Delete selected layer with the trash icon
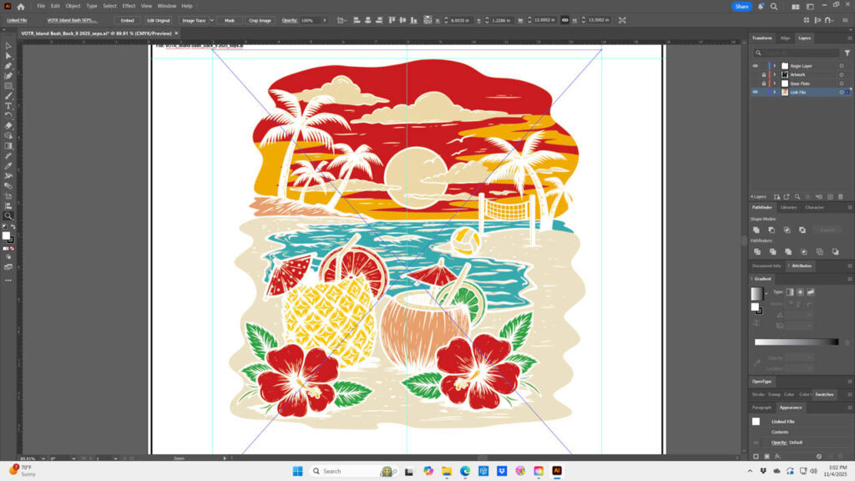855x481 pixels. click(842, 196)
